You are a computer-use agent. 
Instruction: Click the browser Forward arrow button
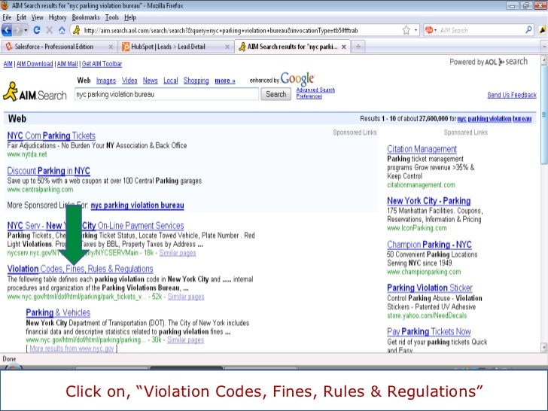pyautogui.click(x=18, y=30)
